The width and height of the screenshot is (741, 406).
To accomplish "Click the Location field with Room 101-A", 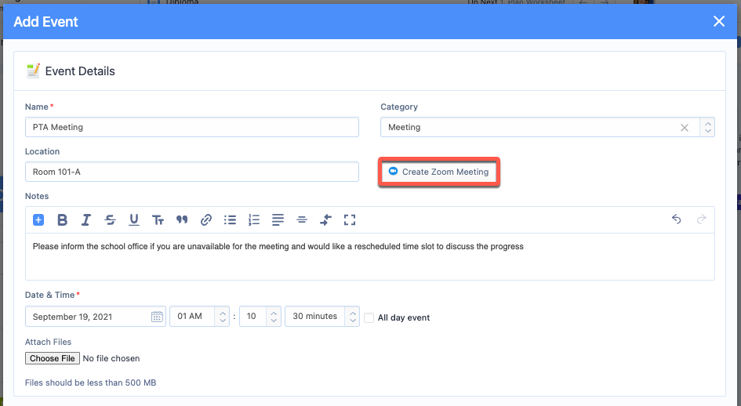I will click(191, 172).
